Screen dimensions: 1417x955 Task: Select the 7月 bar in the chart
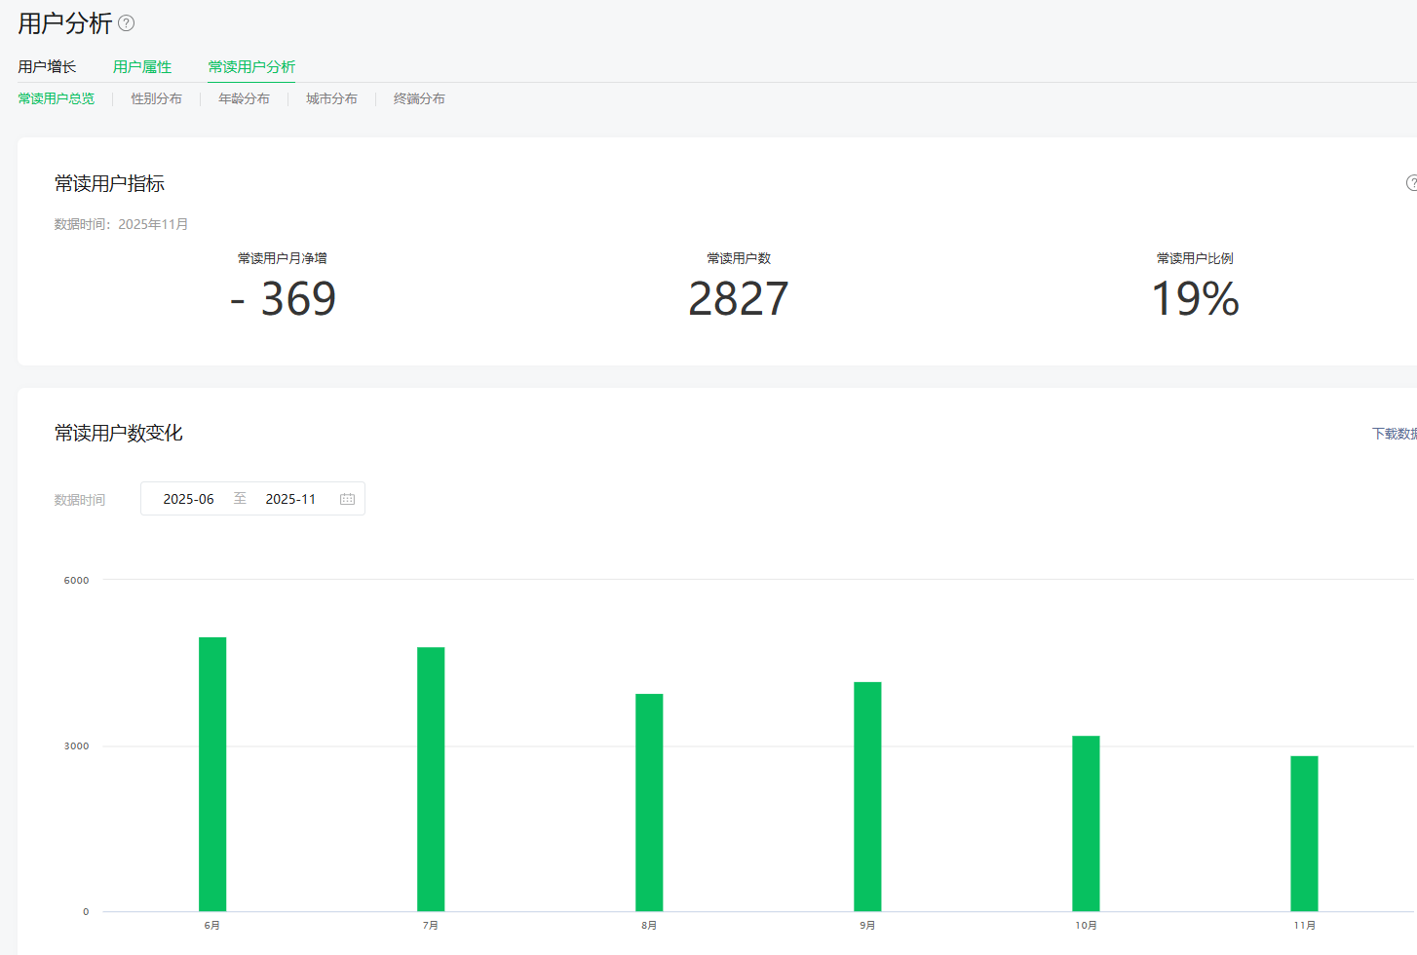click(x=431, y=779)
